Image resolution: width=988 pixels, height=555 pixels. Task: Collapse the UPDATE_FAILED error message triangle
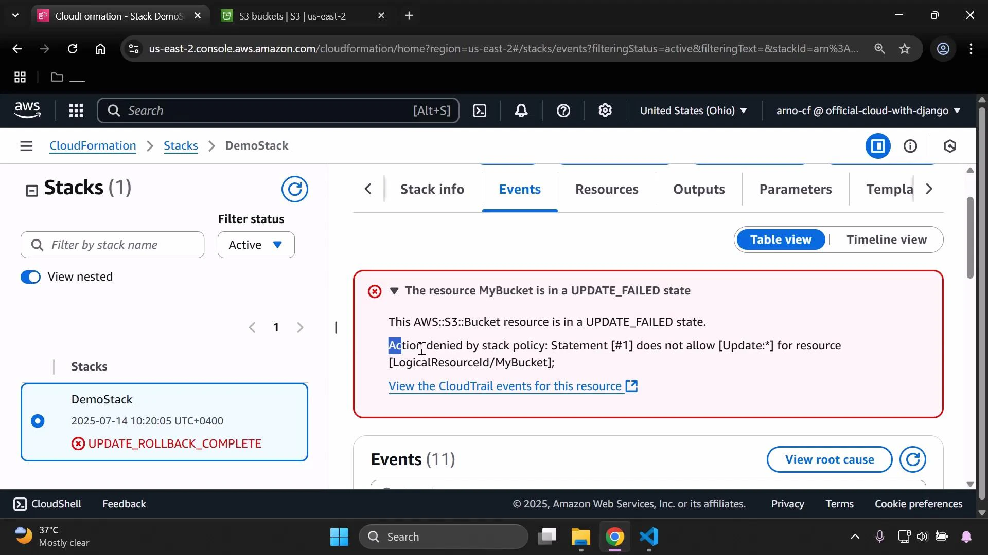(394, 291)
